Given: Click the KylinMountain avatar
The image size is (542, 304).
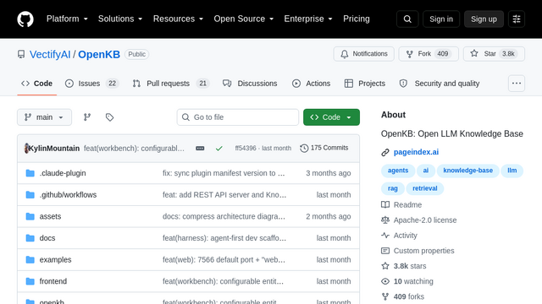Looking at the screenshot, I should 26,149.
